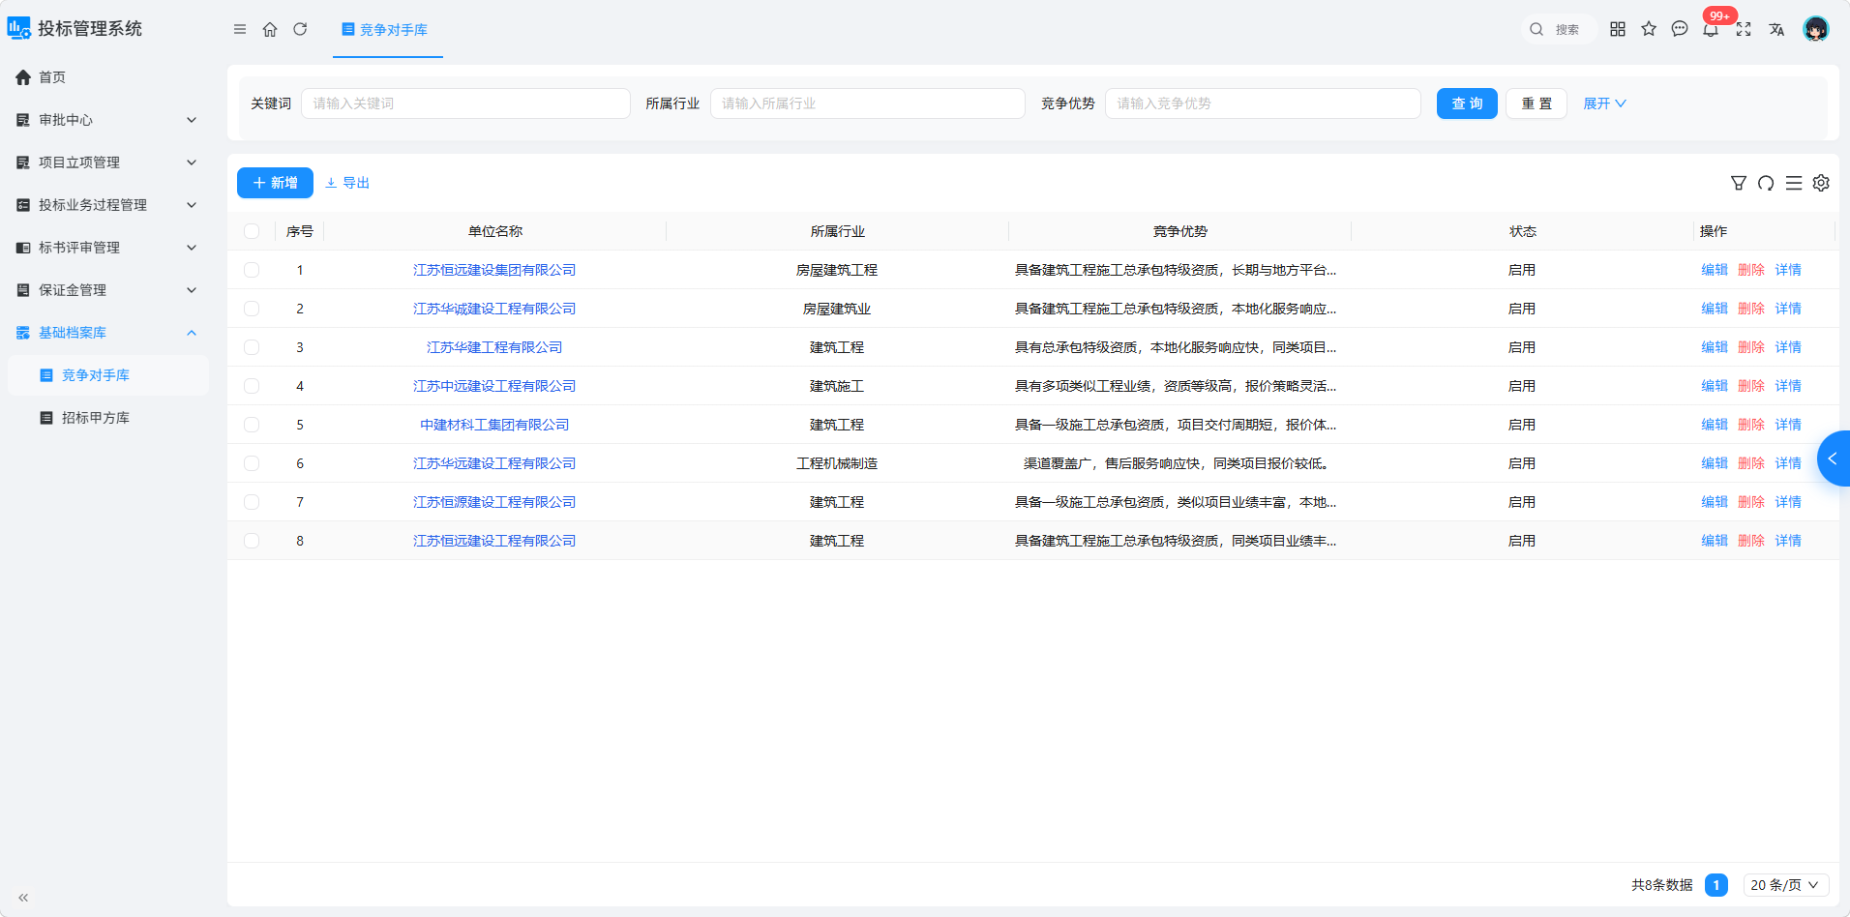Screen dimensions: 1850x917
Task: Click 删除 link for row 5
Action: click(1751, 425)
